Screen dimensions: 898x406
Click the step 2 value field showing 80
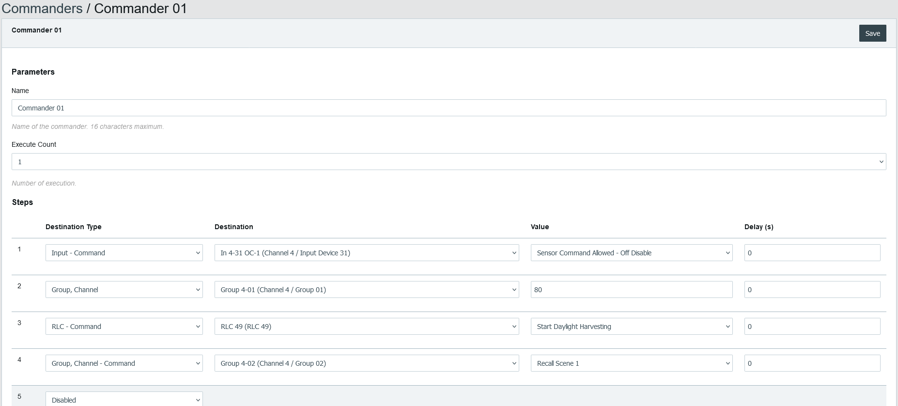coord(631,290)
